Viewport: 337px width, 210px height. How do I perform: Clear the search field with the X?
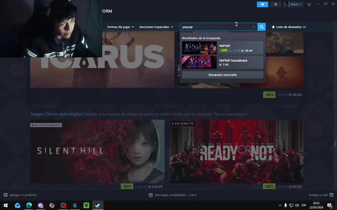pyautogui.click(x=254, y=27)
